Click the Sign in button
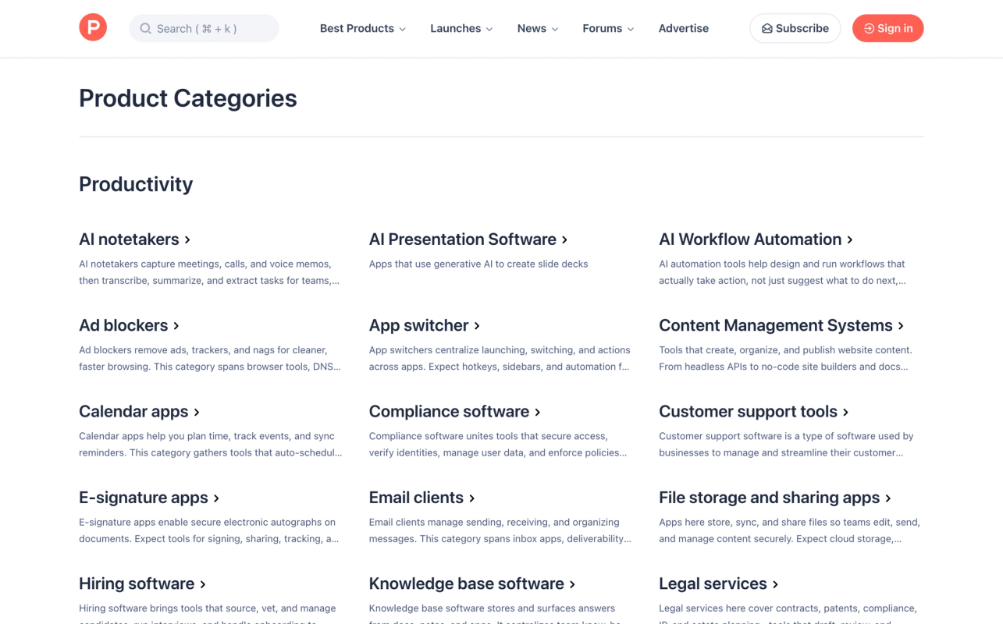 [x=887, y=29]
